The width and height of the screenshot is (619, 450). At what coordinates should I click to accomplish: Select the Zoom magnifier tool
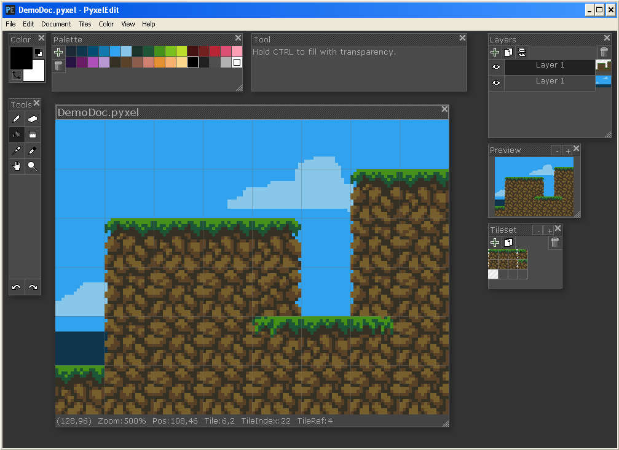tap(33, 166)
